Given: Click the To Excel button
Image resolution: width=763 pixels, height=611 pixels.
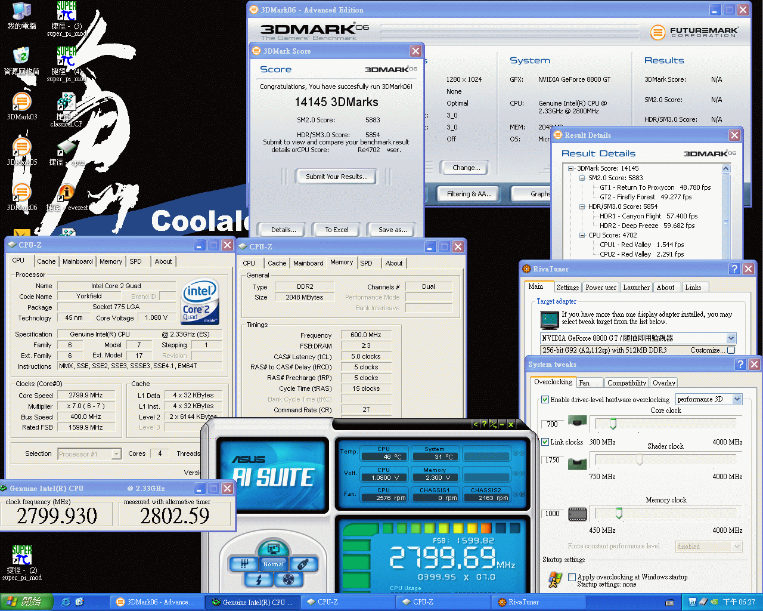Looking at the screenshot, I should click(337, 230).
